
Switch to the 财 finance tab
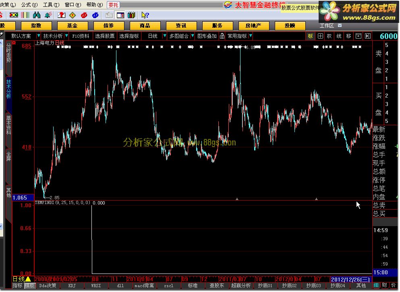click(x=384, y=286)
